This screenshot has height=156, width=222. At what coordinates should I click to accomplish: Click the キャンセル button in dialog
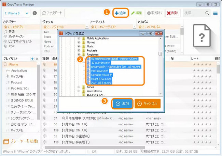(148, 104)
